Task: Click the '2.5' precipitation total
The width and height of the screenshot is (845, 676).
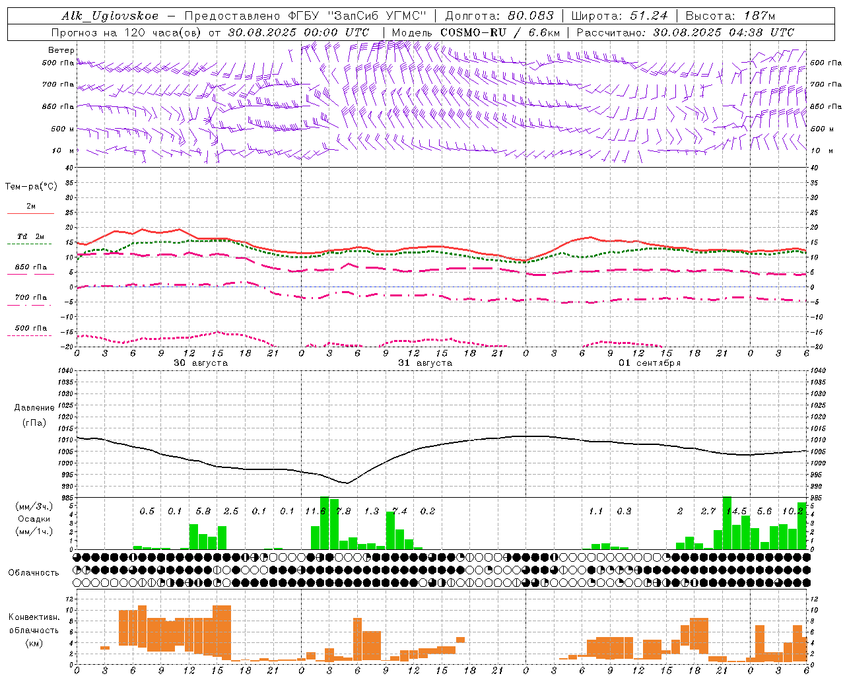Action: tap(231, 512)
